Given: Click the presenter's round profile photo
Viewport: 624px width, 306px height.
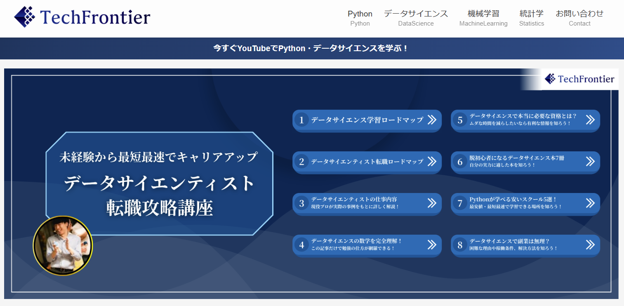Looking at the screenshot, I should [x=63, y=246].
